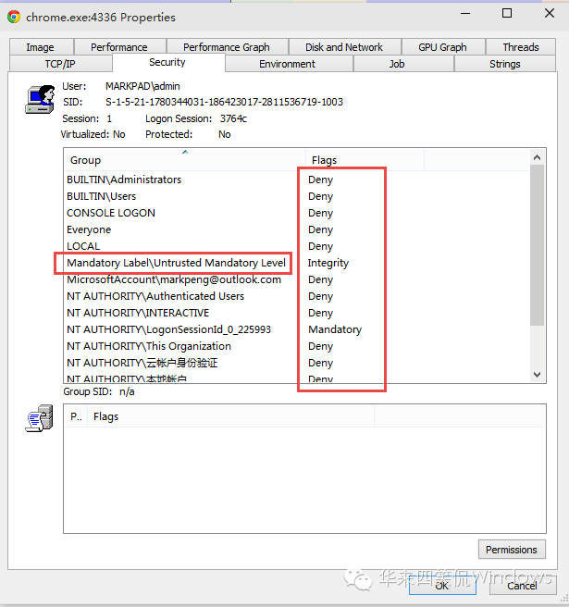
Task: Click the privileges server icon beside lower list
Action: point(40,418)
